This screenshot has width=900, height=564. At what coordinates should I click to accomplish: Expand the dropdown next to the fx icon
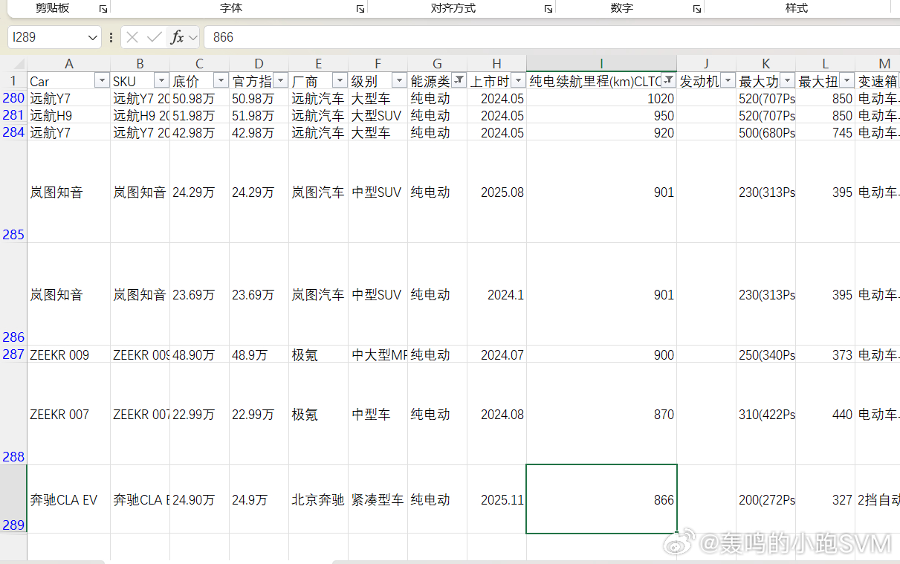pos(192,37)
